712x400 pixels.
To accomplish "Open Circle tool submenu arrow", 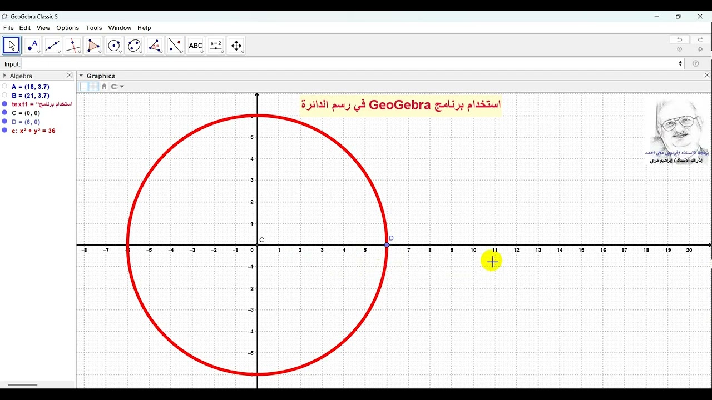I will point(121,52).
